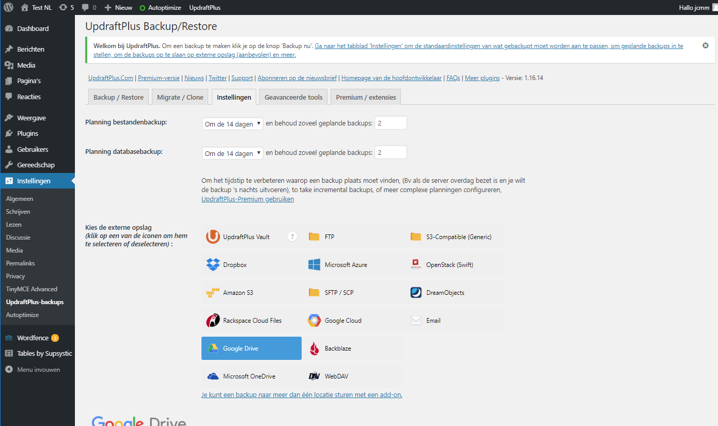Edit retained bestandenbackup count field
This screenshot has height=426, width=718.
(391, 123)
